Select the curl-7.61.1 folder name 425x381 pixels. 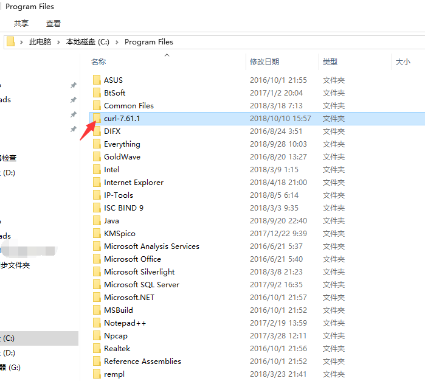[x=122, y=119]
